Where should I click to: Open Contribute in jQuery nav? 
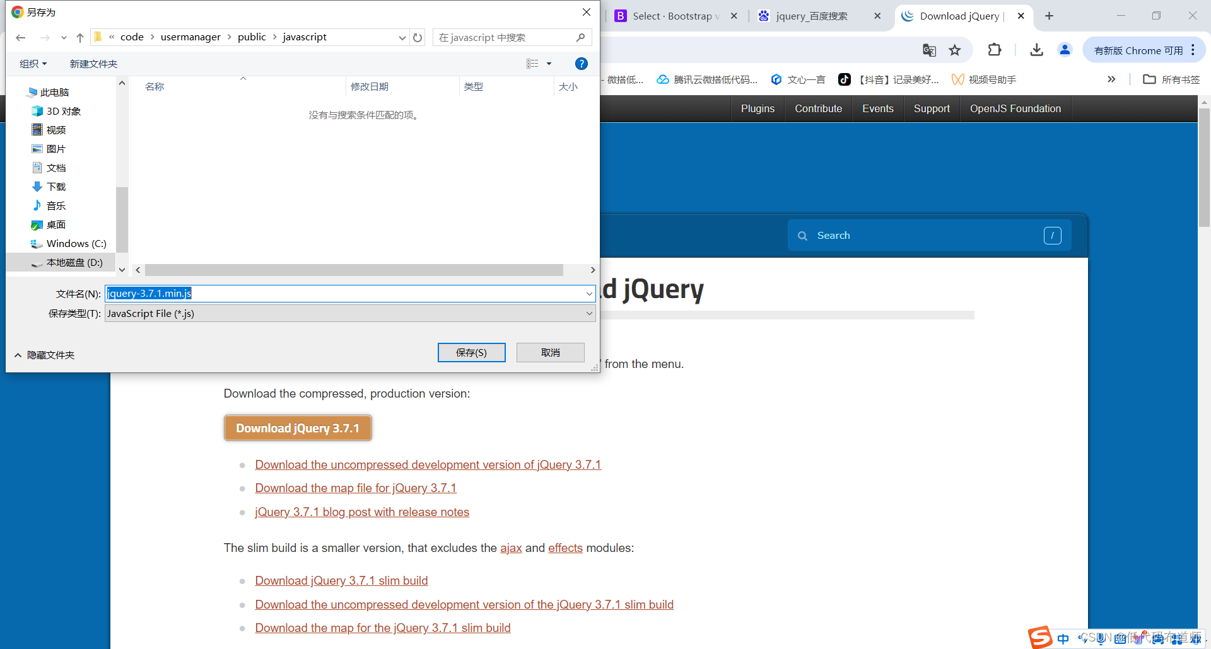(818, 108)
